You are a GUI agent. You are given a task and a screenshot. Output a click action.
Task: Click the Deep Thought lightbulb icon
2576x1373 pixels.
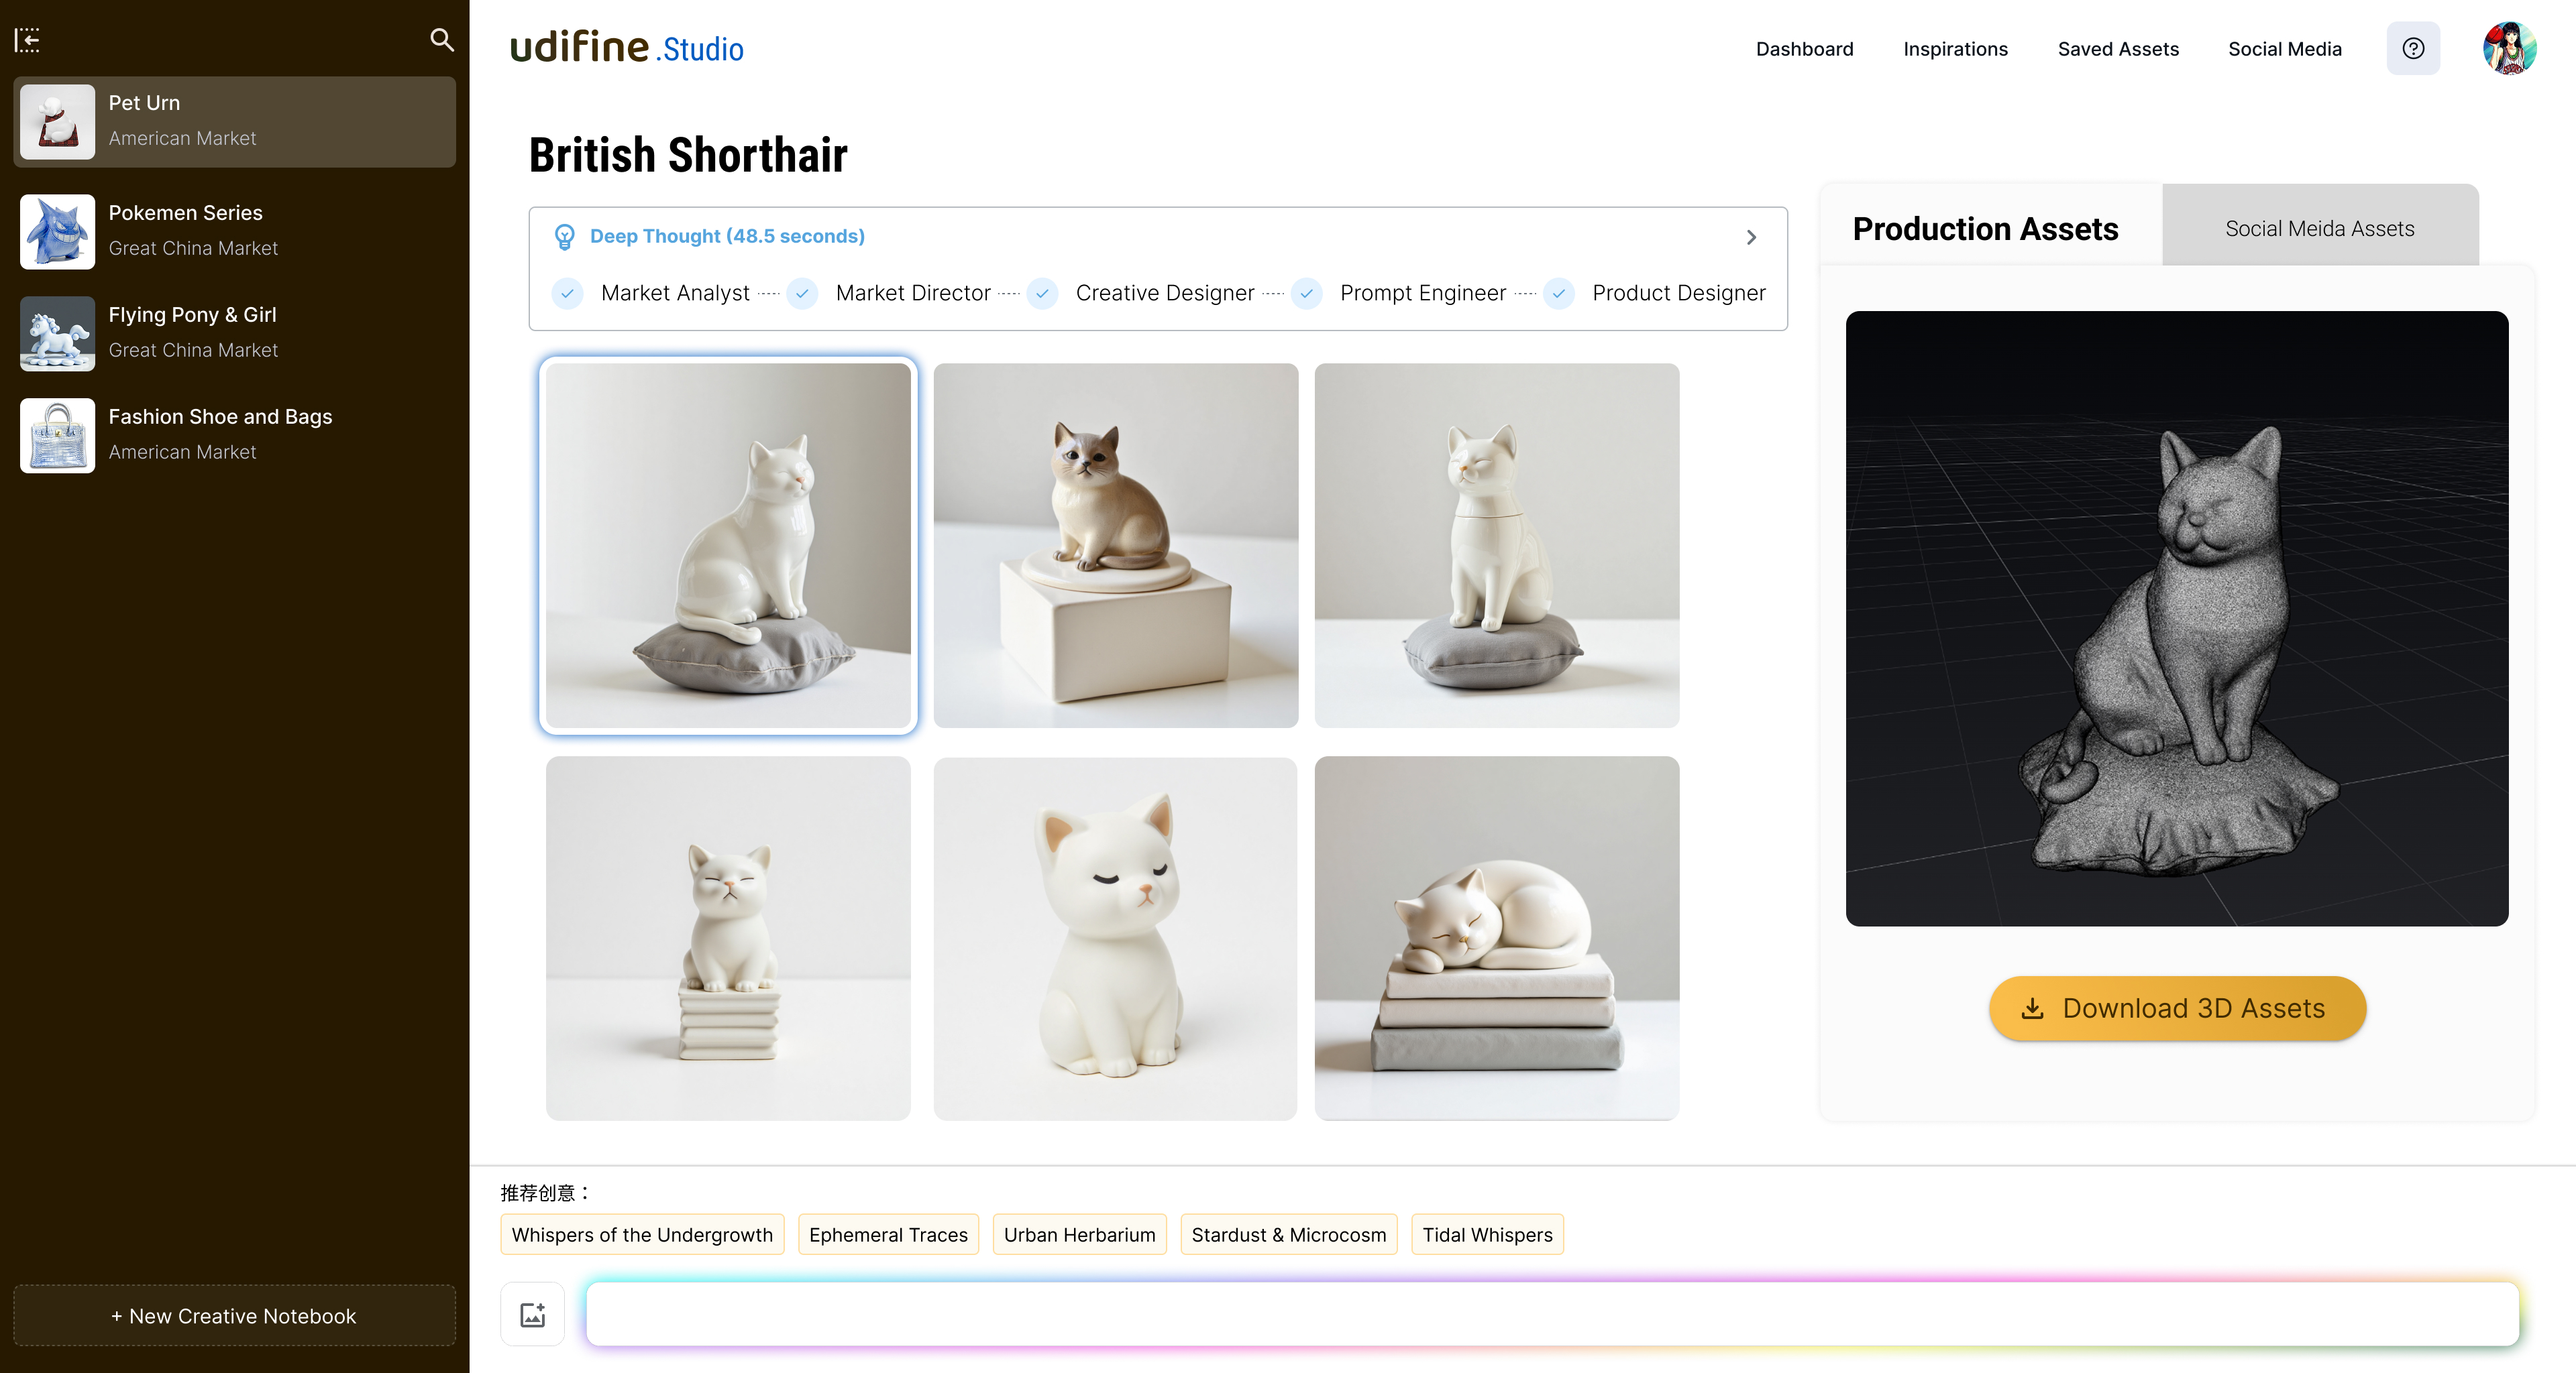pyautogui.click(x=565, y=237)
